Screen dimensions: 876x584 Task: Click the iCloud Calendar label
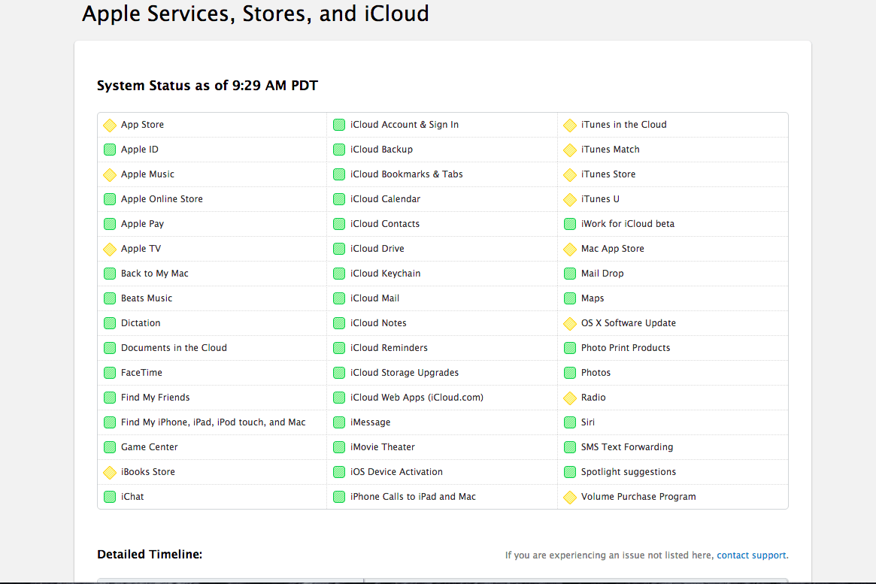pyautogui.click(x=385, y=198)
